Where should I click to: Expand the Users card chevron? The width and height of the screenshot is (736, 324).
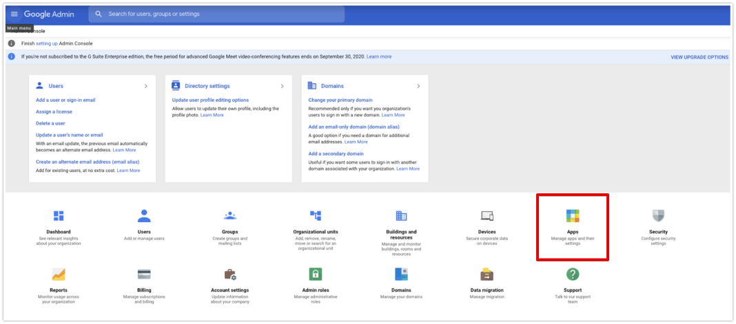click(x=145, y=86)
